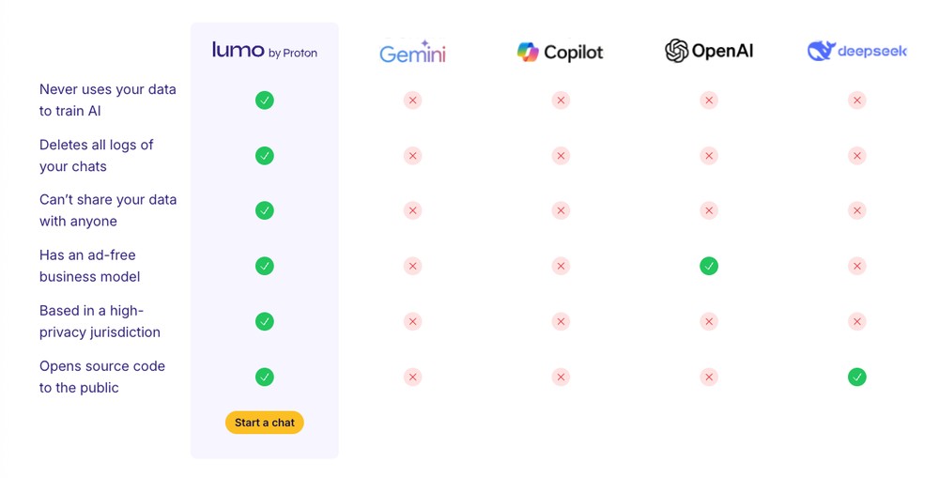Viewport: 939px width, 478px height.
Task: Click the OpenAI logo
Action: (x=709, y=51)
